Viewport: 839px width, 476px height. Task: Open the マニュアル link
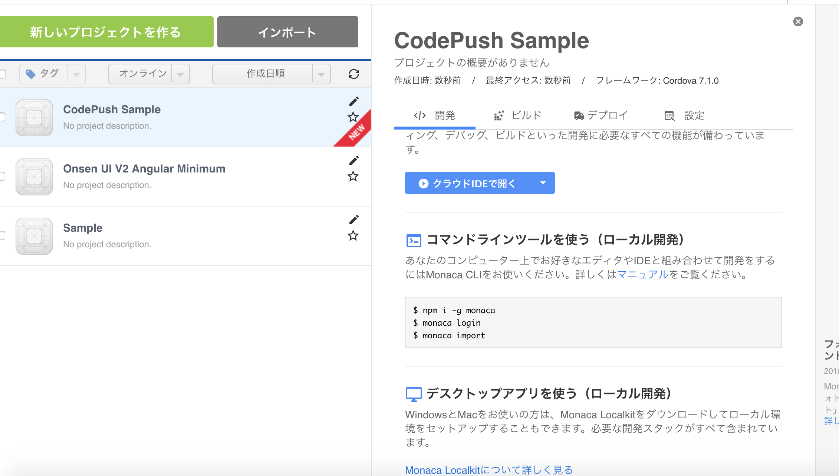click(x=642, y=275)
